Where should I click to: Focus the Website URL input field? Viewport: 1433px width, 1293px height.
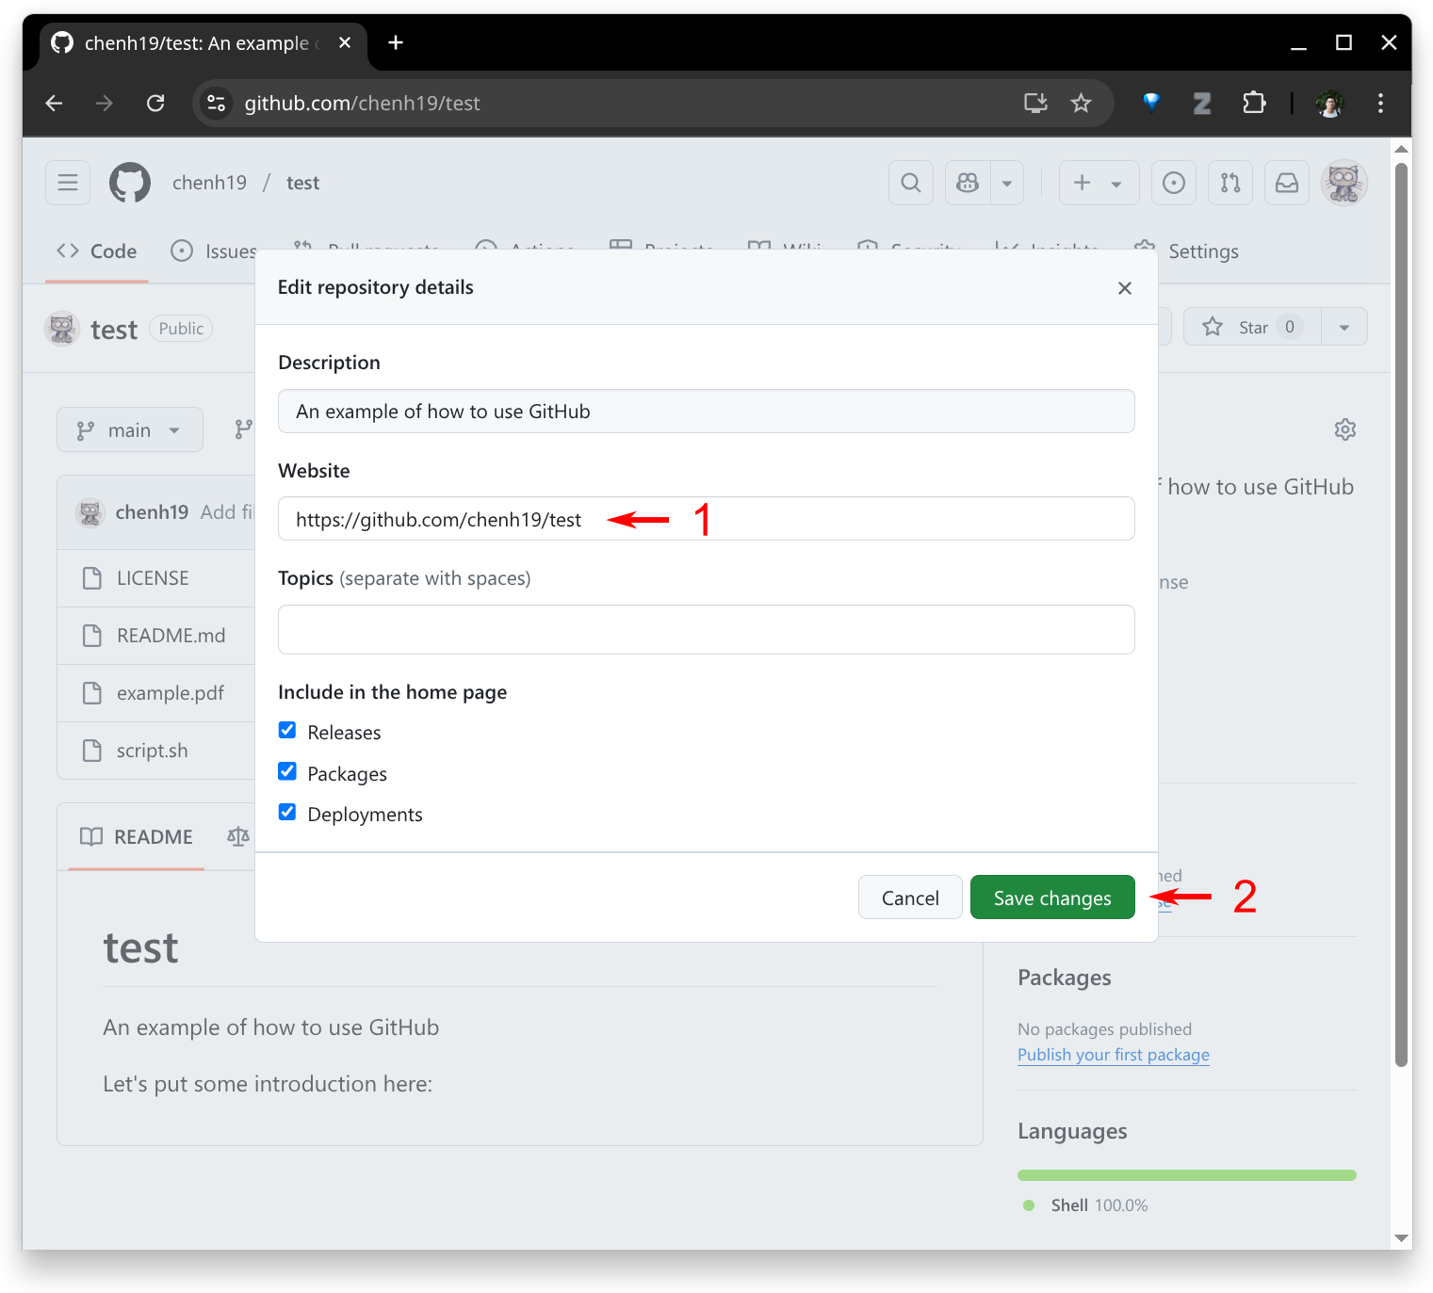pyautogui.click(x=707, y=519)
